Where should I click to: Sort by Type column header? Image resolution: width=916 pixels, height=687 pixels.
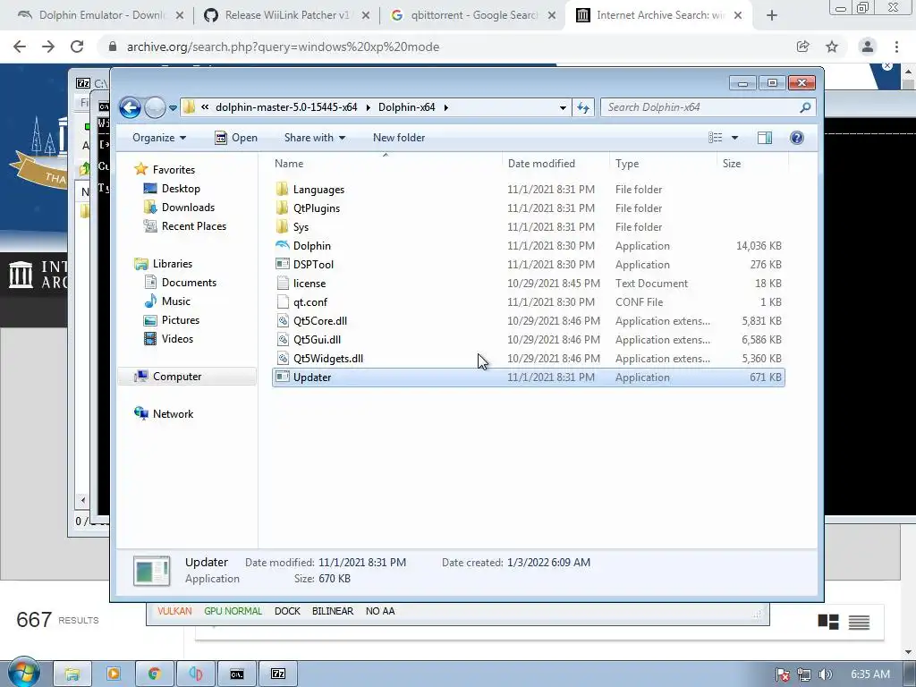[x=627, y=164]
